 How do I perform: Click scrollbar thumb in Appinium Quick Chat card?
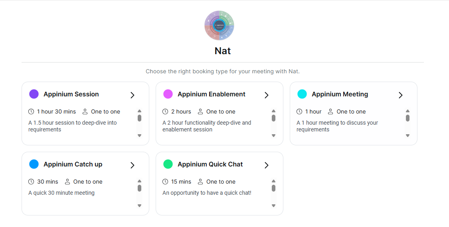coord(273,188)
